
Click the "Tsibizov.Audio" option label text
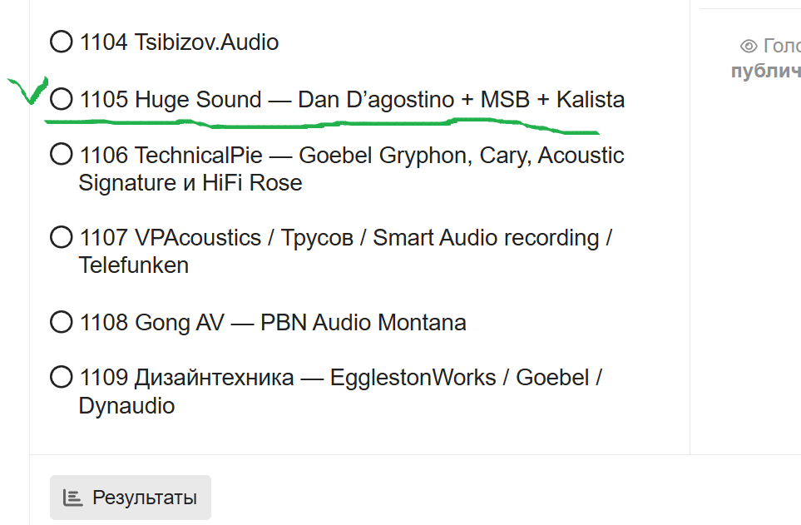point(206,42)
